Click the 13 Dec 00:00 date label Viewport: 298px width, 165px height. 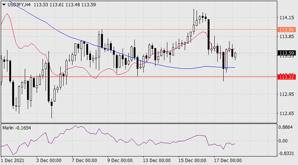(157, 161)
